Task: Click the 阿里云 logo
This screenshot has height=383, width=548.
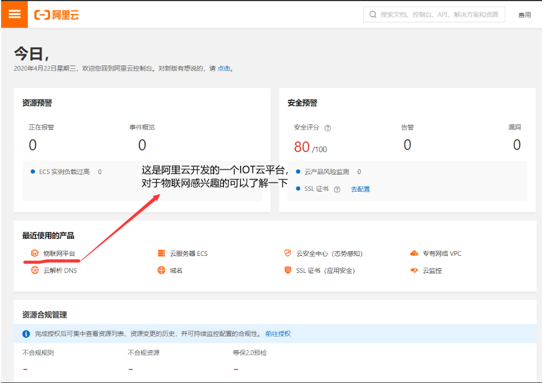Action: [x=56, y=15]
